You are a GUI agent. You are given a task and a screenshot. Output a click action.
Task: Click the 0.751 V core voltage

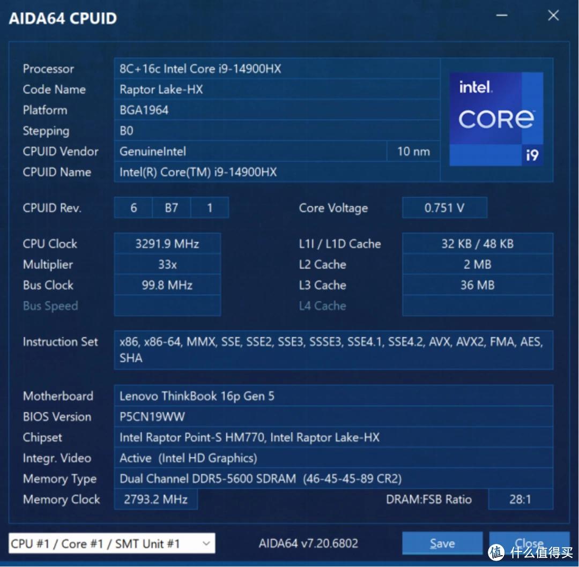(444, 207)
